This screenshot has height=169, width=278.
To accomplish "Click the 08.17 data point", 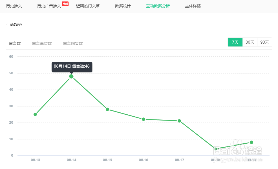I will (x=179, y=121).
